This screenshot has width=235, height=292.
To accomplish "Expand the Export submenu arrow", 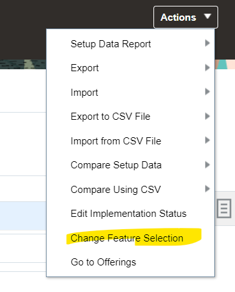I will tap(207, 67).
